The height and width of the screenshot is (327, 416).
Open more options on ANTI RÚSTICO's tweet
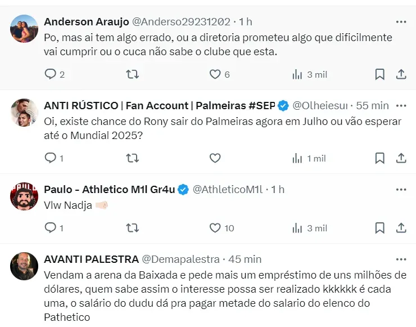pyautogui.click(x=401, y=105)
